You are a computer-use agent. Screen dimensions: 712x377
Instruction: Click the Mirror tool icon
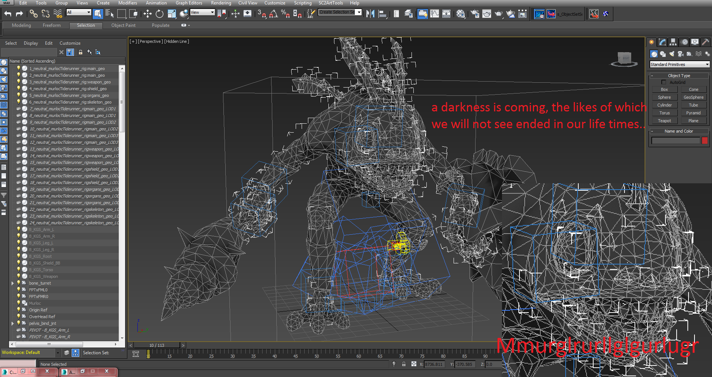point(370,14)
